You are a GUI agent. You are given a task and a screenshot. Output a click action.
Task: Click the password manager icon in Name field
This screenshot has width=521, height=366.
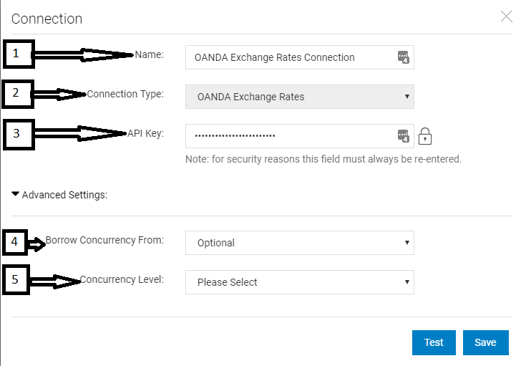coord(404,57)
